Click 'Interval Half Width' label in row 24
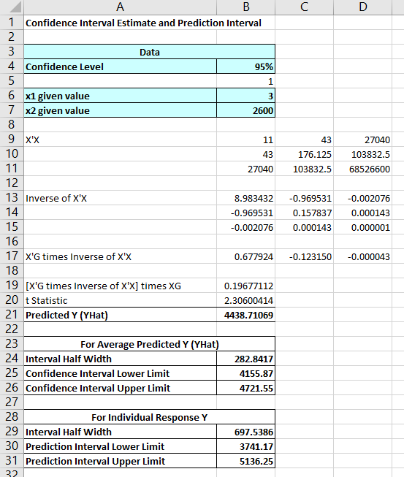This screenshot has height=477, width=404. (120, 359)
